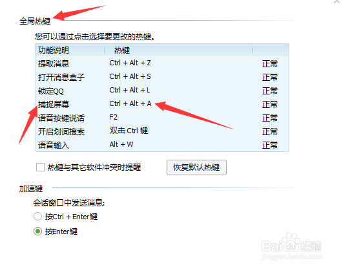This screenshot has height=269, width=341.
Task: Select 按Enter键 radio option
Action: click(37, 231)
